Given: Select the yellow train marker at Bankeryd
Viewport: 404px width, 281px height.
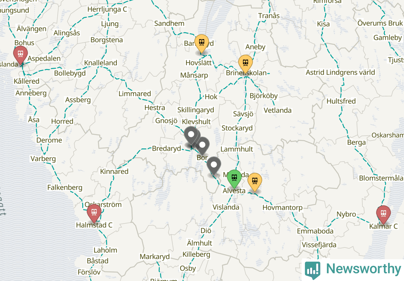Looking at the screenshot, I should 202,43.
